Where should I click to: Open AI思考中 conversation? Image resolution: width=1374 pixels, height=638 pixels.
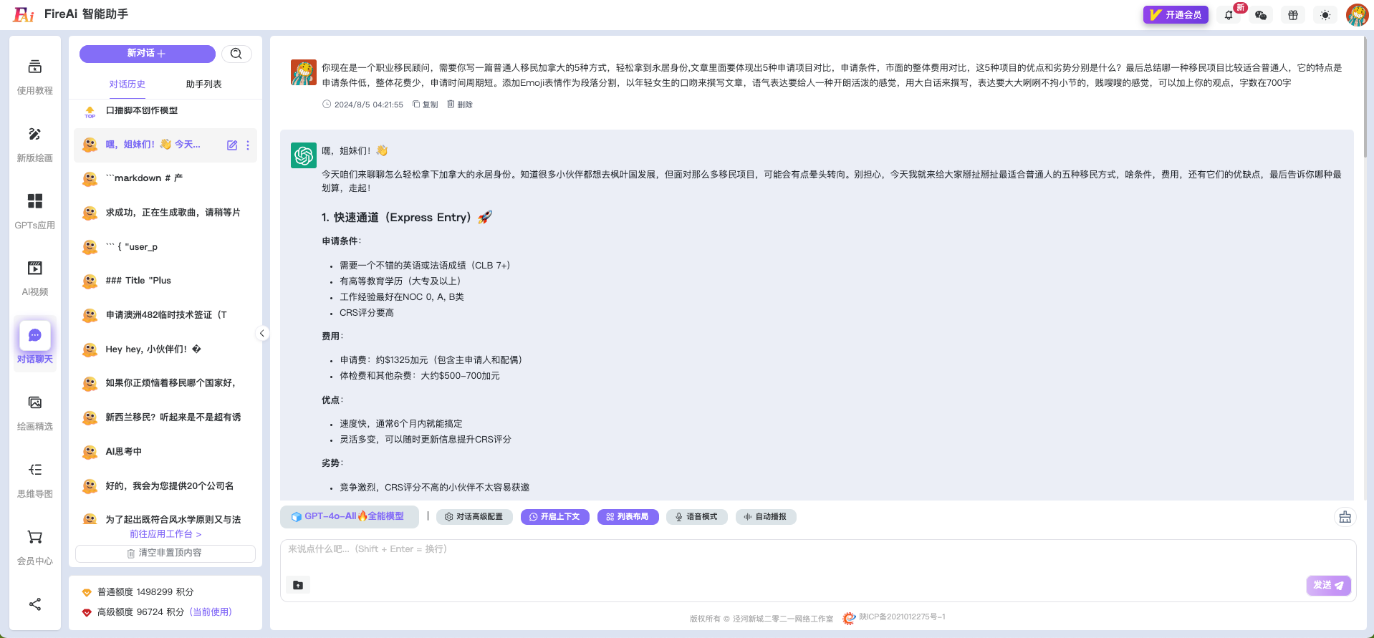(x=165, y=452)
